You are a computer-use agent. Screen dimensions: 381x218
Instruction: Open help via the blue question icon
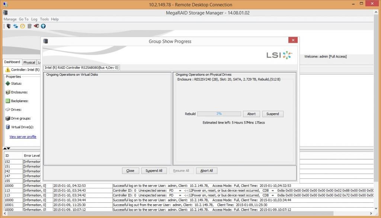tap(43, 26)
